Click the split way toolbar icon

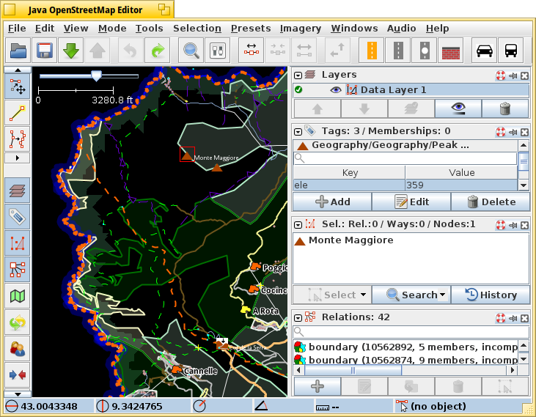coord(252,51)
